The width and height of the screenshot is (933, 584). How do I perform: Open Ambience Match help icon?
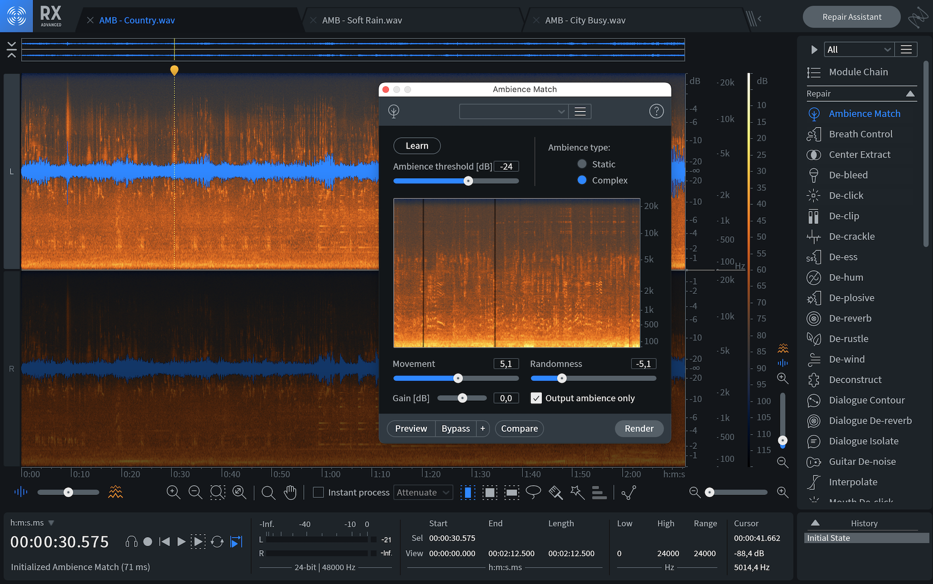coord(656,111)
